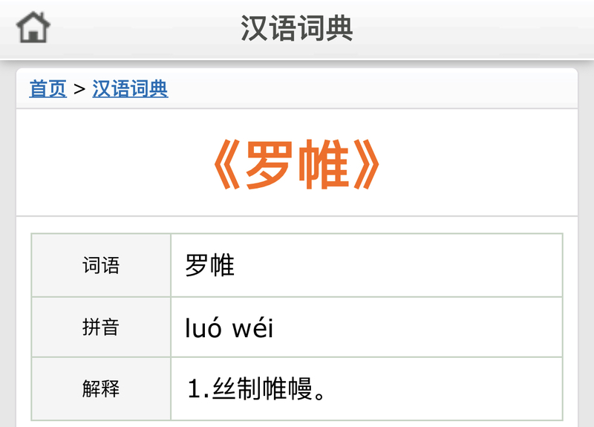This screenshot has width=594, height=427.
Task: Click the orange 罗 character in the heading
Action: click(x=267, y=164)
